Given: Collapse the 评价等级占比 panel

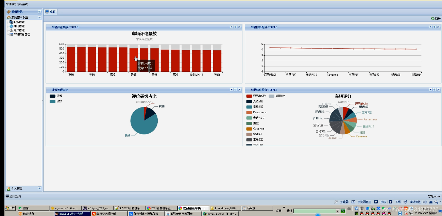Looking at the screenshot, I should (232, 90).
